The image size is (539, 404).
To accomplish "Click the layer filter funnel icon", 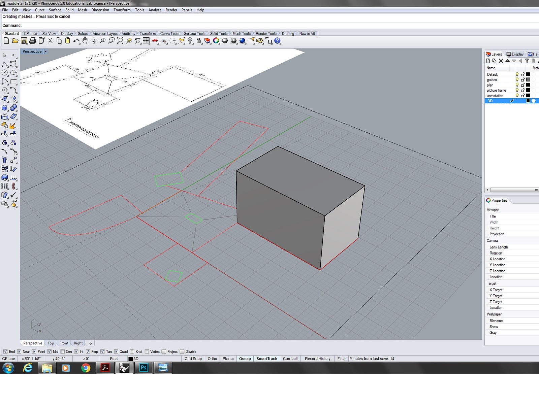I will point(527,61).
